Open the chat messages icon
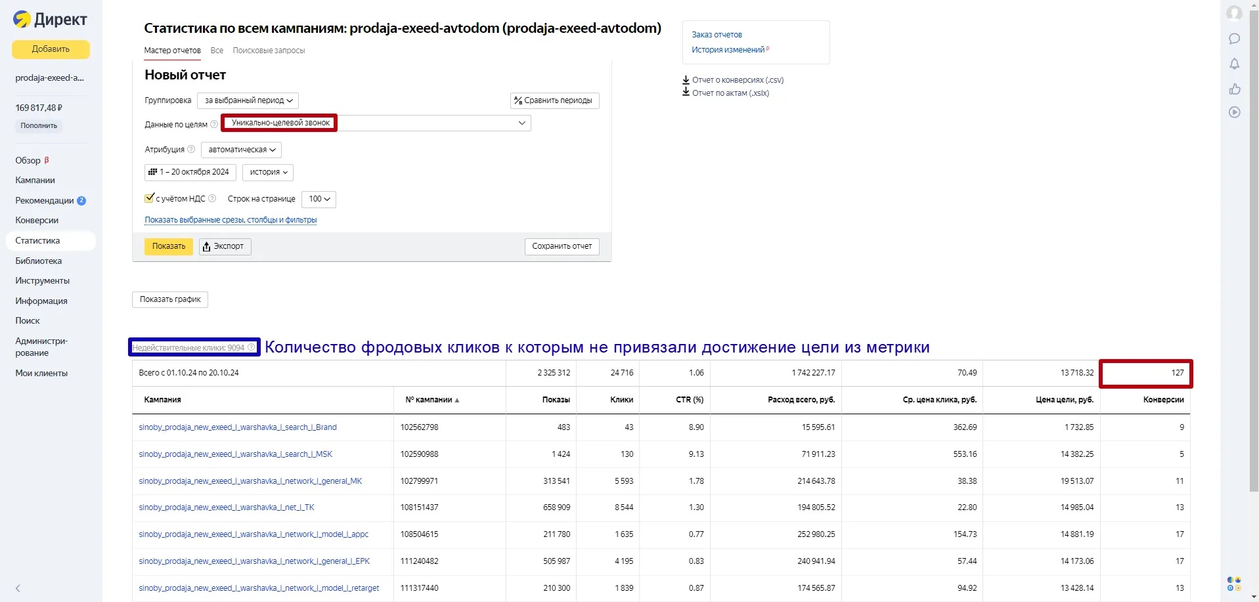 tap(1234, 39)
